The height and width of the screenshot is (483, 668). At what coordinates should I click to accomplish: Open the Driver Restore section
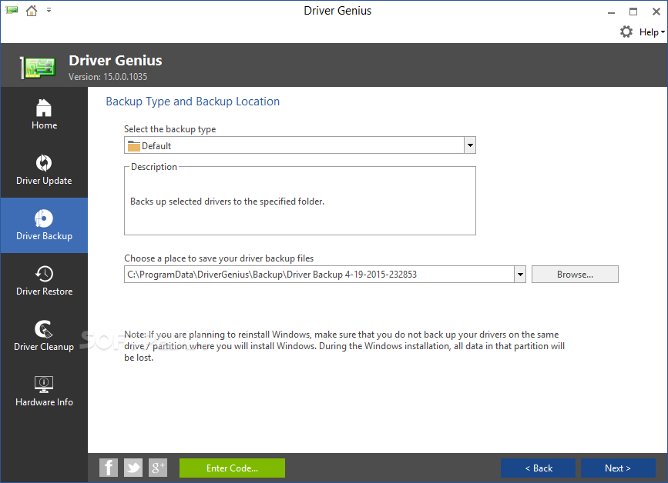pos(44,281)
